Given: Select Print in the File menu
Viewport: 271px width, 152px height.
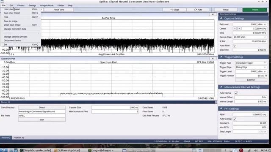Looking at the screenshot, I should 21,17.
